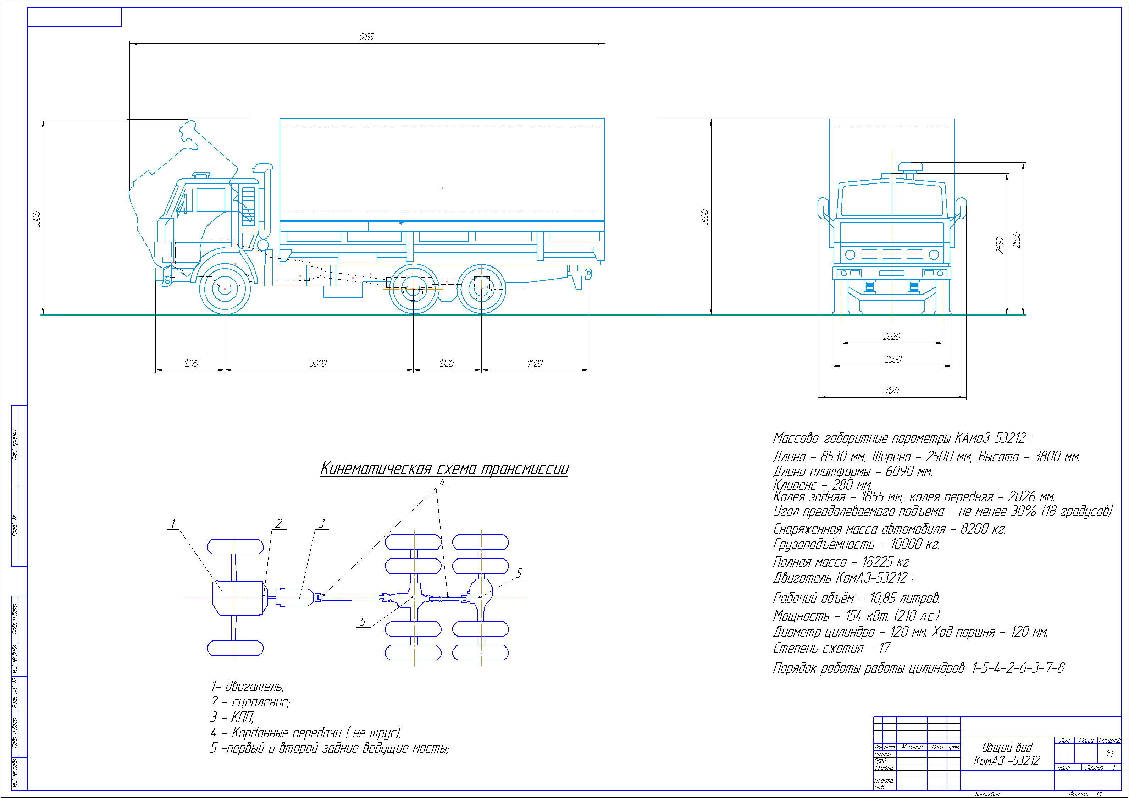Viewport: 1129px width, 798px height.
Task: Click the 3690 wheelbase dimension label
Action: tap(318, 363)
